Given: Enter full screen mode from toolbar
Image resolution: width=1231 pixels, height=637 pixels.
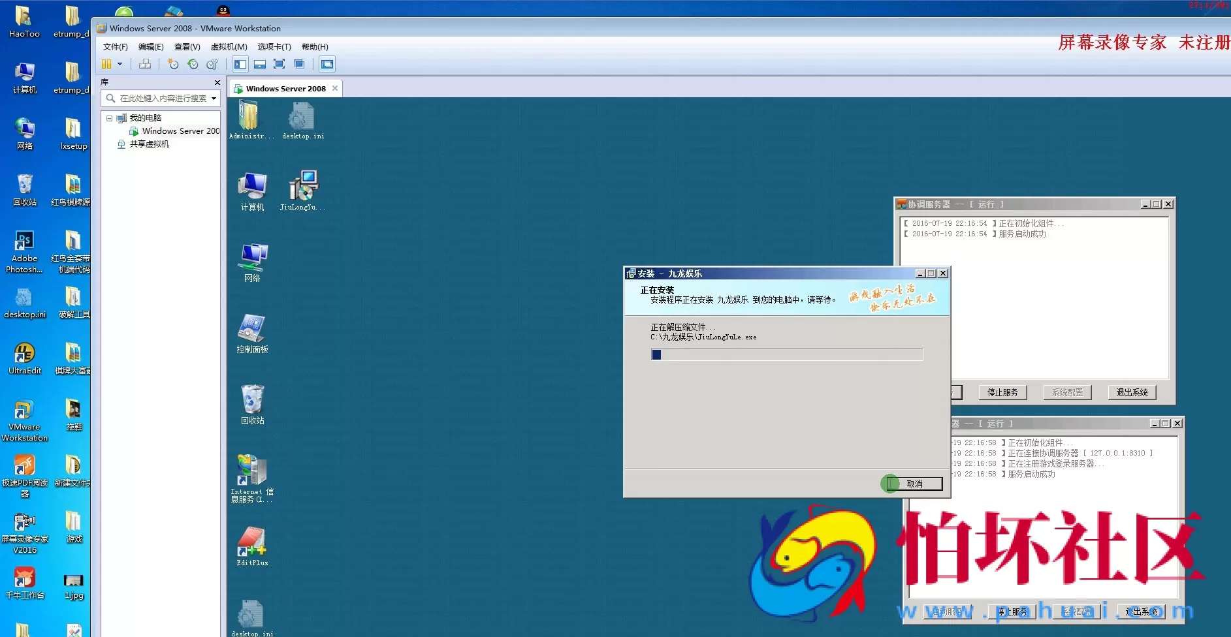Looking at the screenshot, I should (x=279, y=64).
